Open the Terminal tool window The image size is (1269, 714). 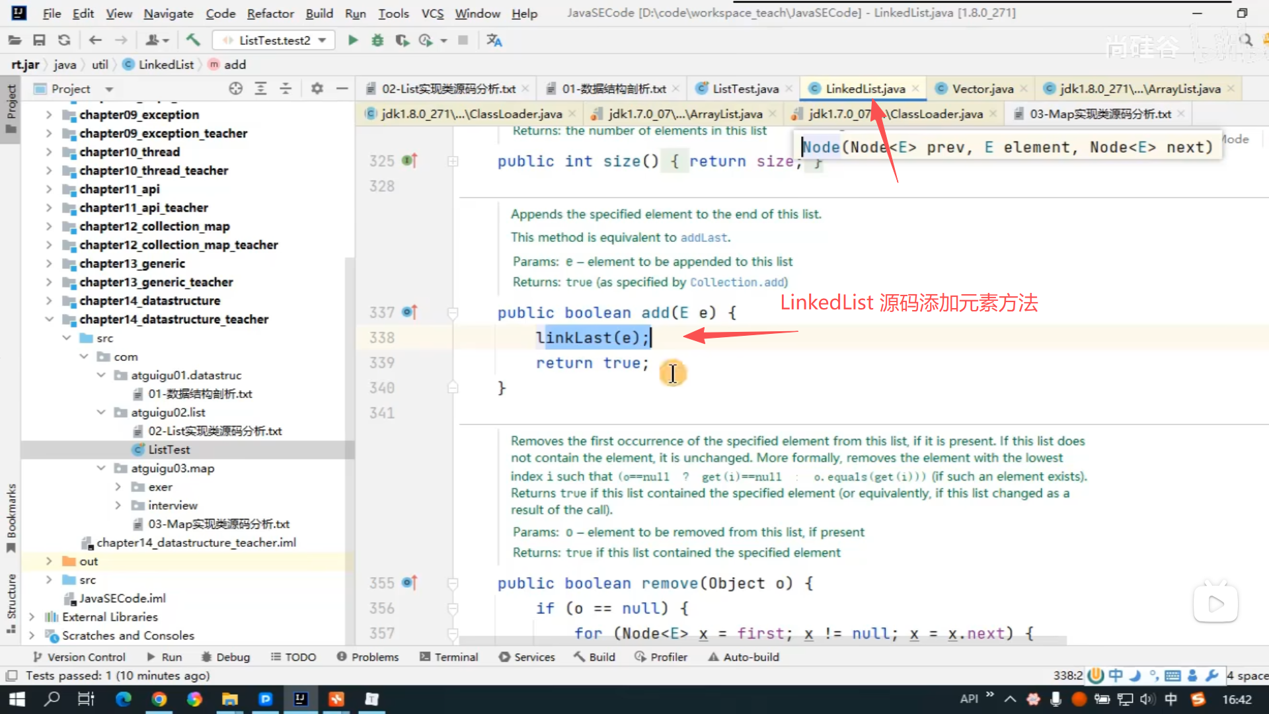[449, 657]
